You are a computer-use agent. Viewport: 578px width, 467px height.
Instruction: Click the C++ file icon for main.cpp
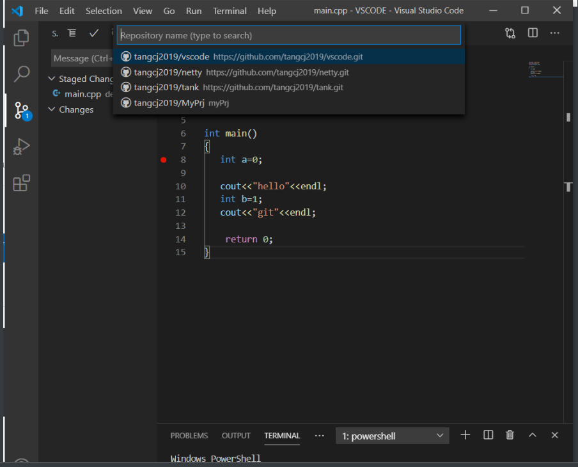56,93
